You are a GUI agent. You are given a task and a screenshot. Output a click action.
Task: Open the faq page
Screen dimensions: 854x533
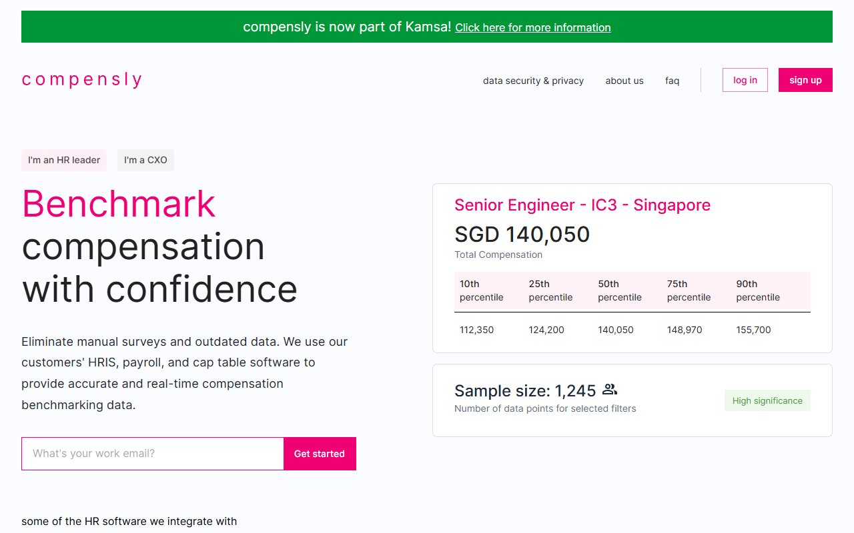(x=672, y=81)
